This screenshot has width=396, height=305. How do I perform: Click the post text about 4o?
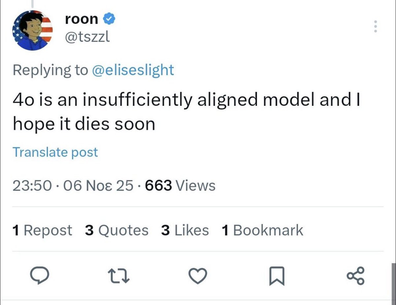[185, 111]
